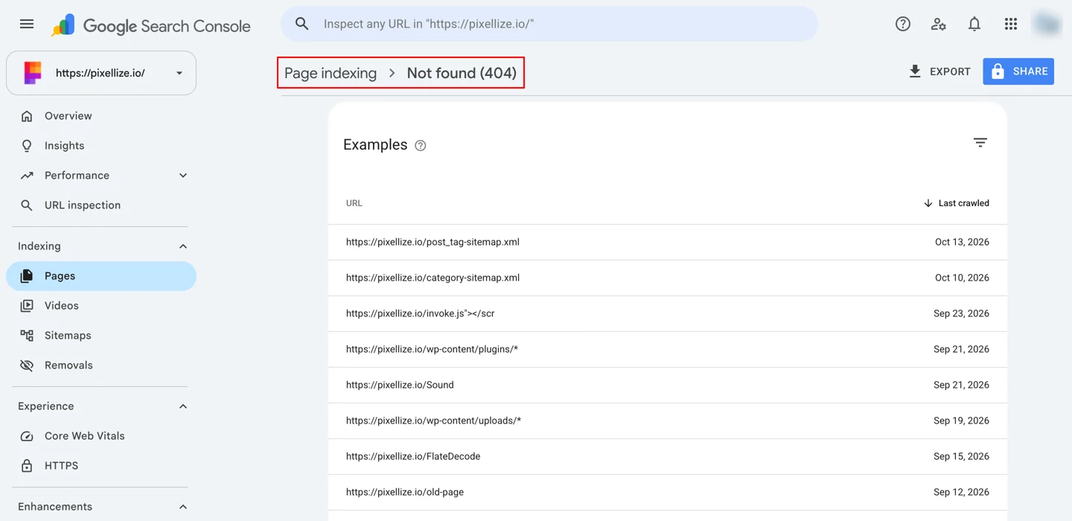Click the Oct 13, 2026 date
This screenshot has height=521, width=1072.
tap(962, 242)
